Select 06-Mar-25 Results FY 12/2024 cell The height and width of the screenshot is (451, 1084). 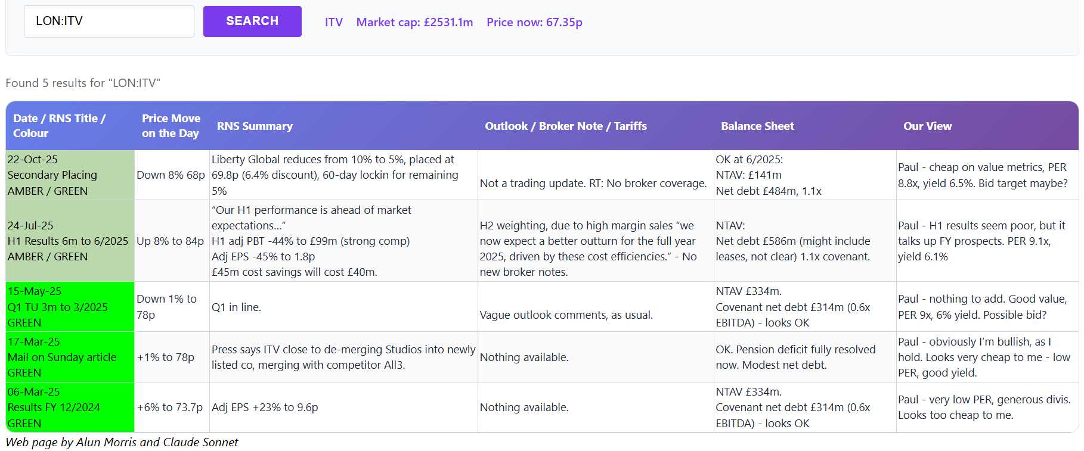(x=70, y=408)
